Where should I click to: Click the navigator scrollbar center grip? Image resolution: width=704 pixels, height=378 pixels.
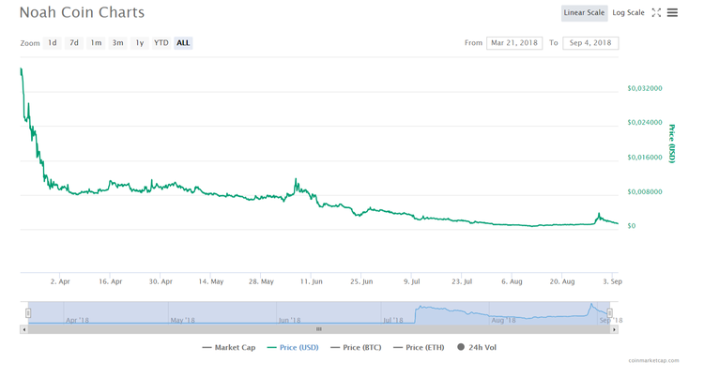pos(319,329)
